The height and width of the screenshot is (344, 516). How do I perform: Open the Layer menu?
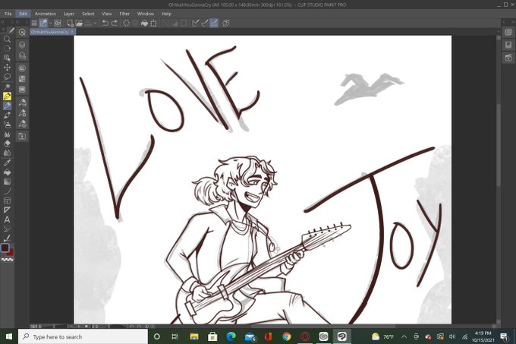pyautogui.click(x=69, y=14)
